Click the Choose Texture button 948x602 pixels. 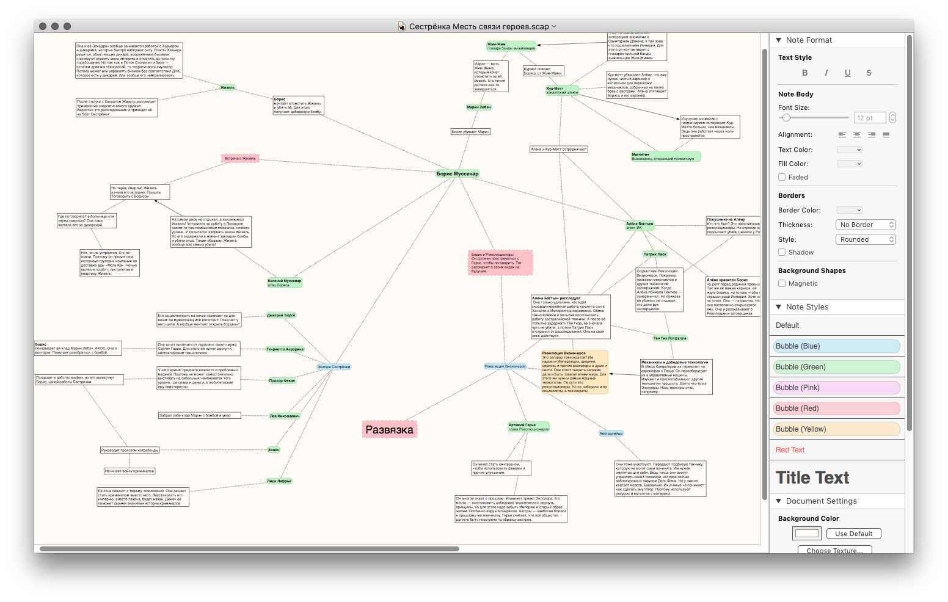[834, 550]
